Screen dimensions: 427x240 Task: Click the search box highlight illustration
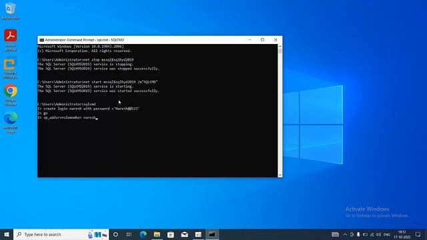click(x=97, y=234)
